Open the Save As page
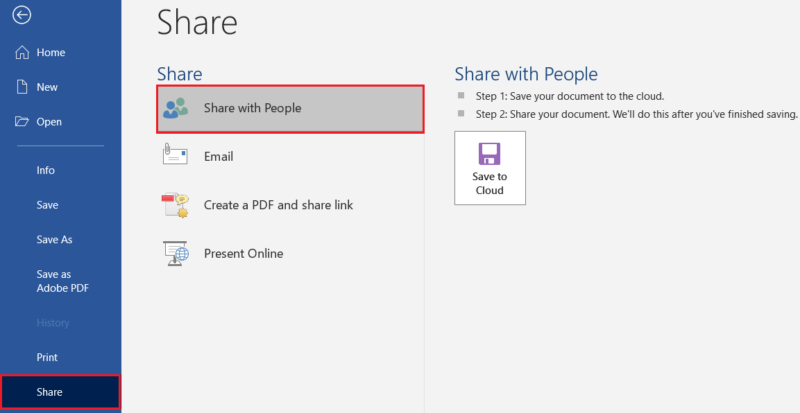 click(x=61, y=239)
